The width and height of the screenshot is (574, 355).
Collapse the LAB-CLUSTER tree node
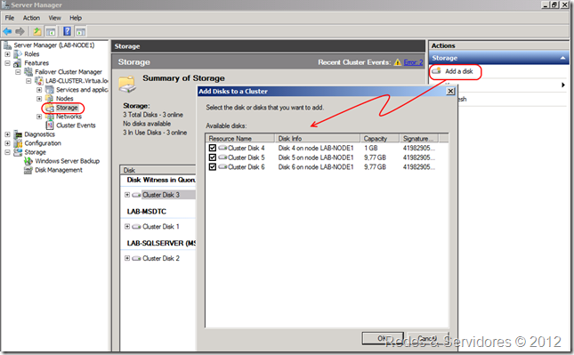coord(28,81)
